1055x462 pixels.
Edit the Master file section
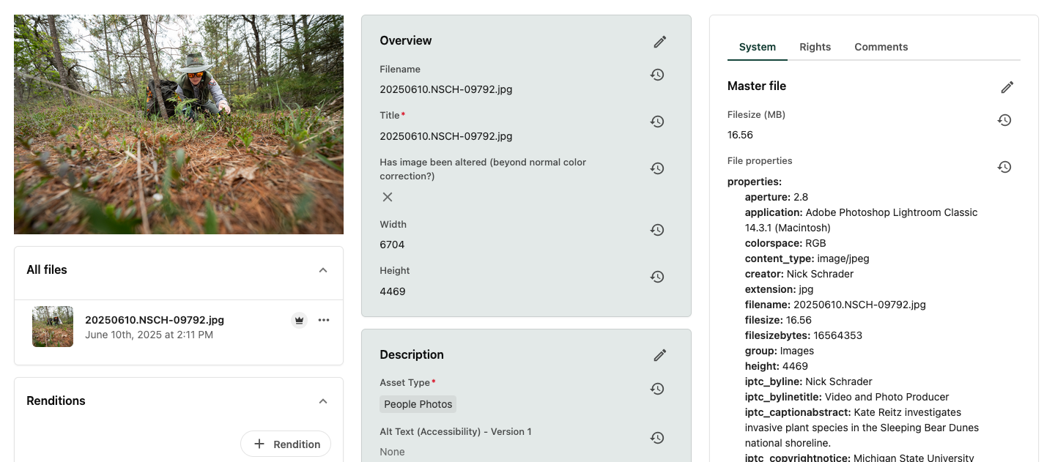1007,87
